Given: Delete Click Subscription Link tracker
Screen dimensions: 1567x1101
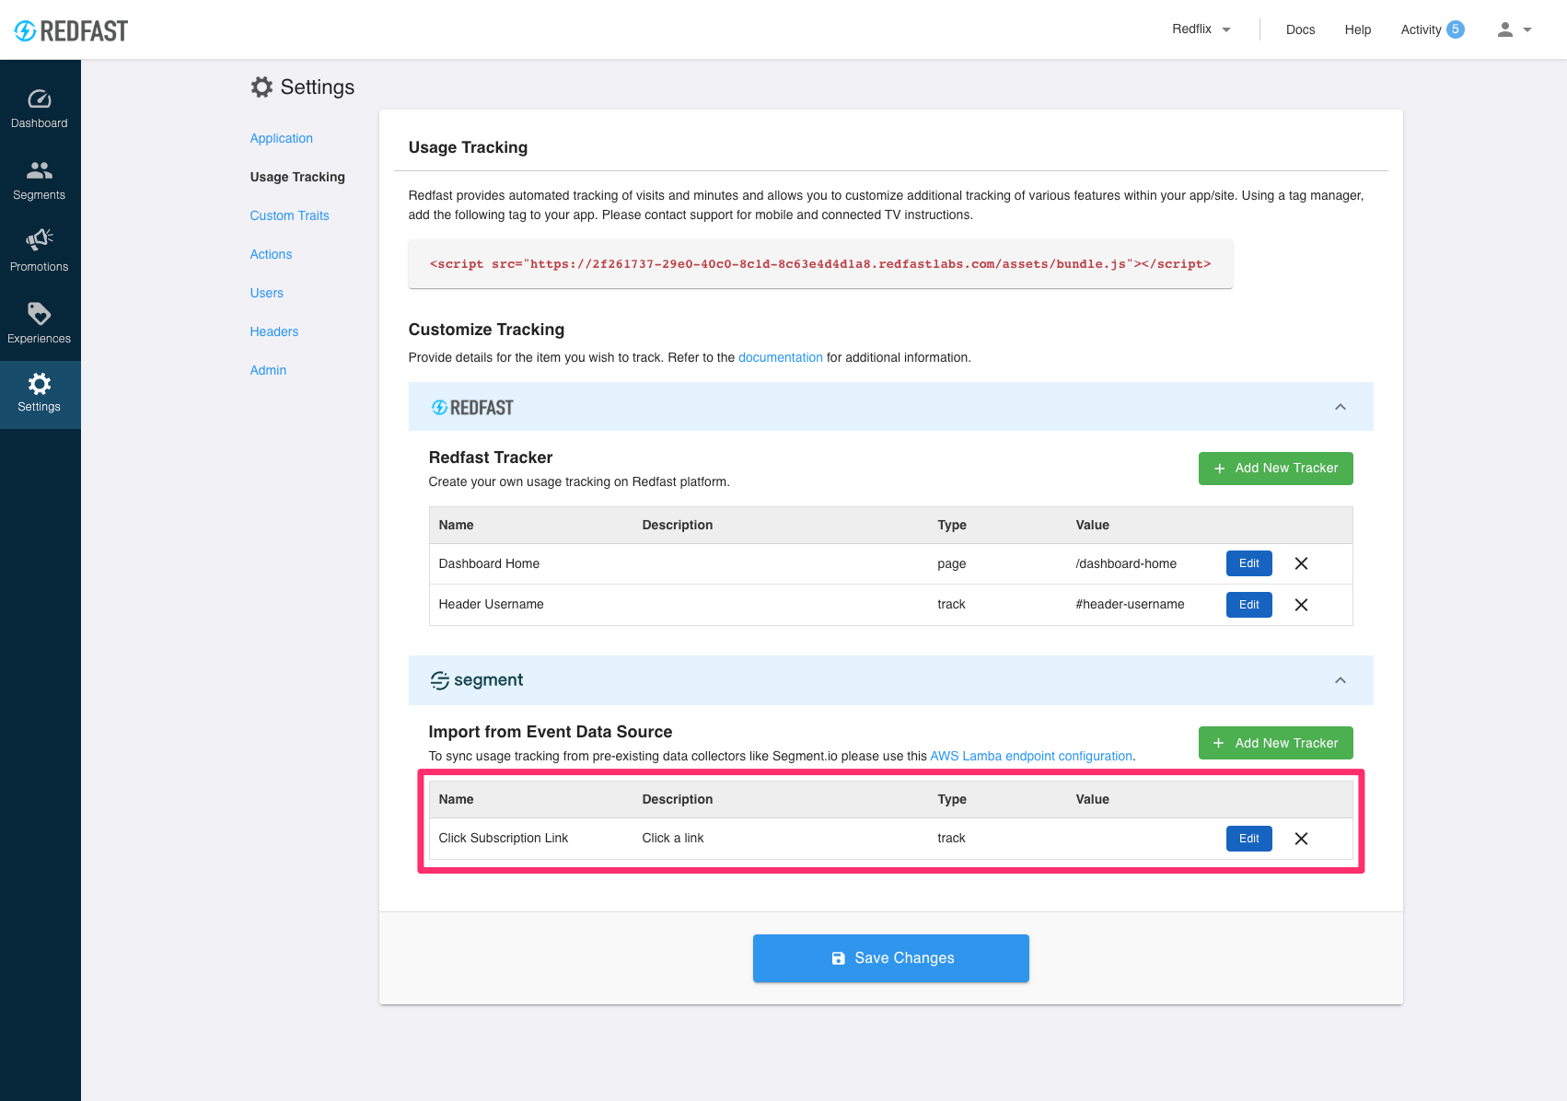Looking at the screenshot, I should [1301, 839].
